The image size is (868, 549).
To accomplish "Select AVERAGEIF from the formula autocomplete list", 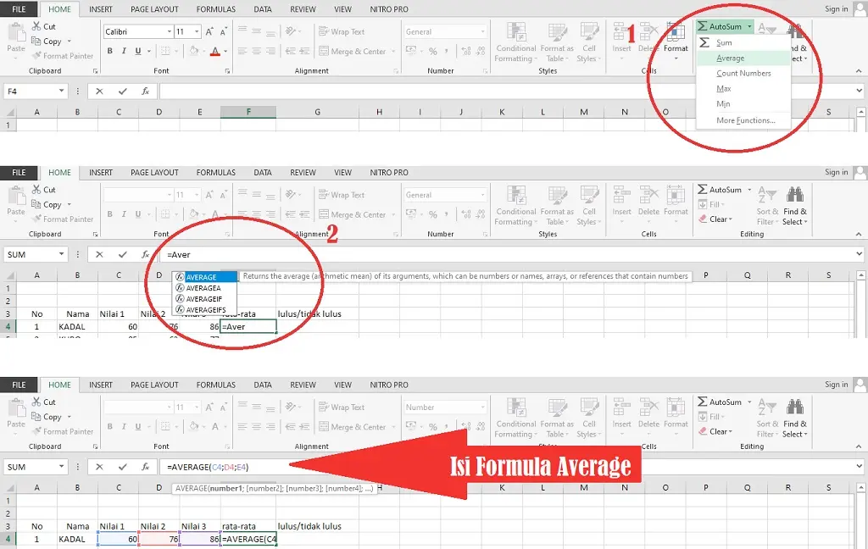I will coord(205,299).
